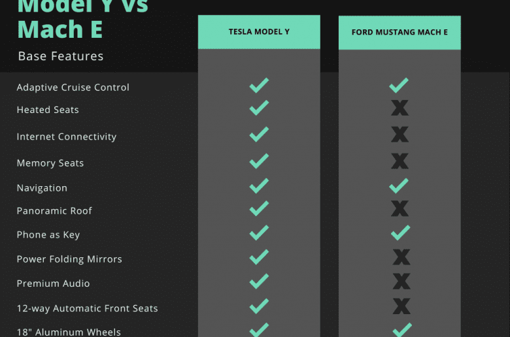This screenshot has height=337, width=510.
Task: Click Ford X mark for Heated Seats
Action: [399, 108]
